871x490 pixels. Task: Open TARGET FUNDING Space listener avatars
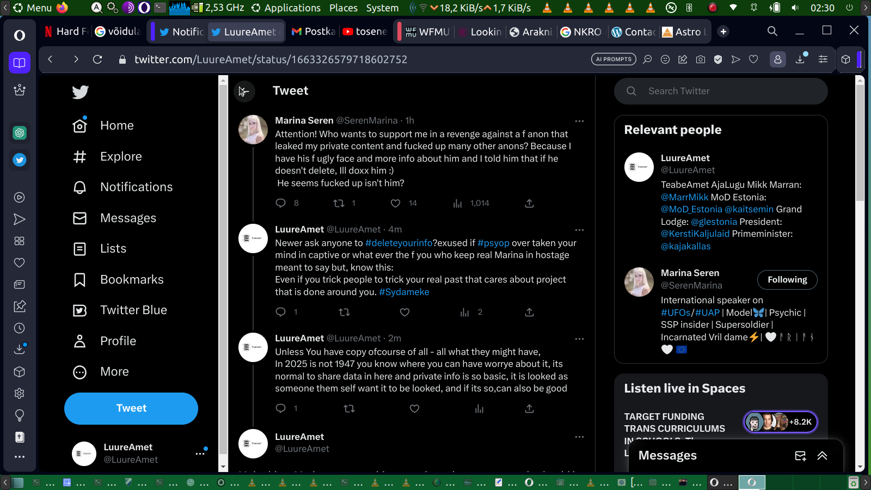point(781,422)
